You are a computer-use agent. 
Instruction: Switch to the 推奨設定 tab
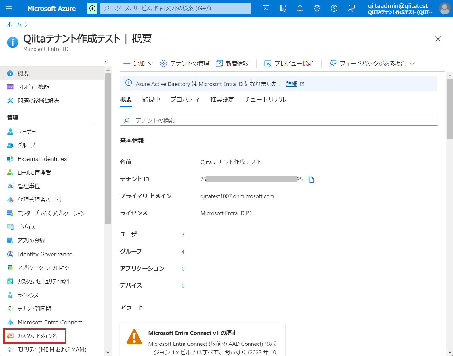click(x=222, y=100)
